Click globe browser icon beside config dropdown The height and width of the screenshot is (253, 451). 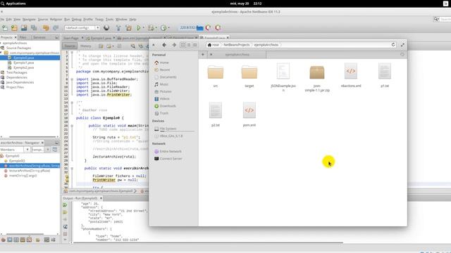pos(106,27)
